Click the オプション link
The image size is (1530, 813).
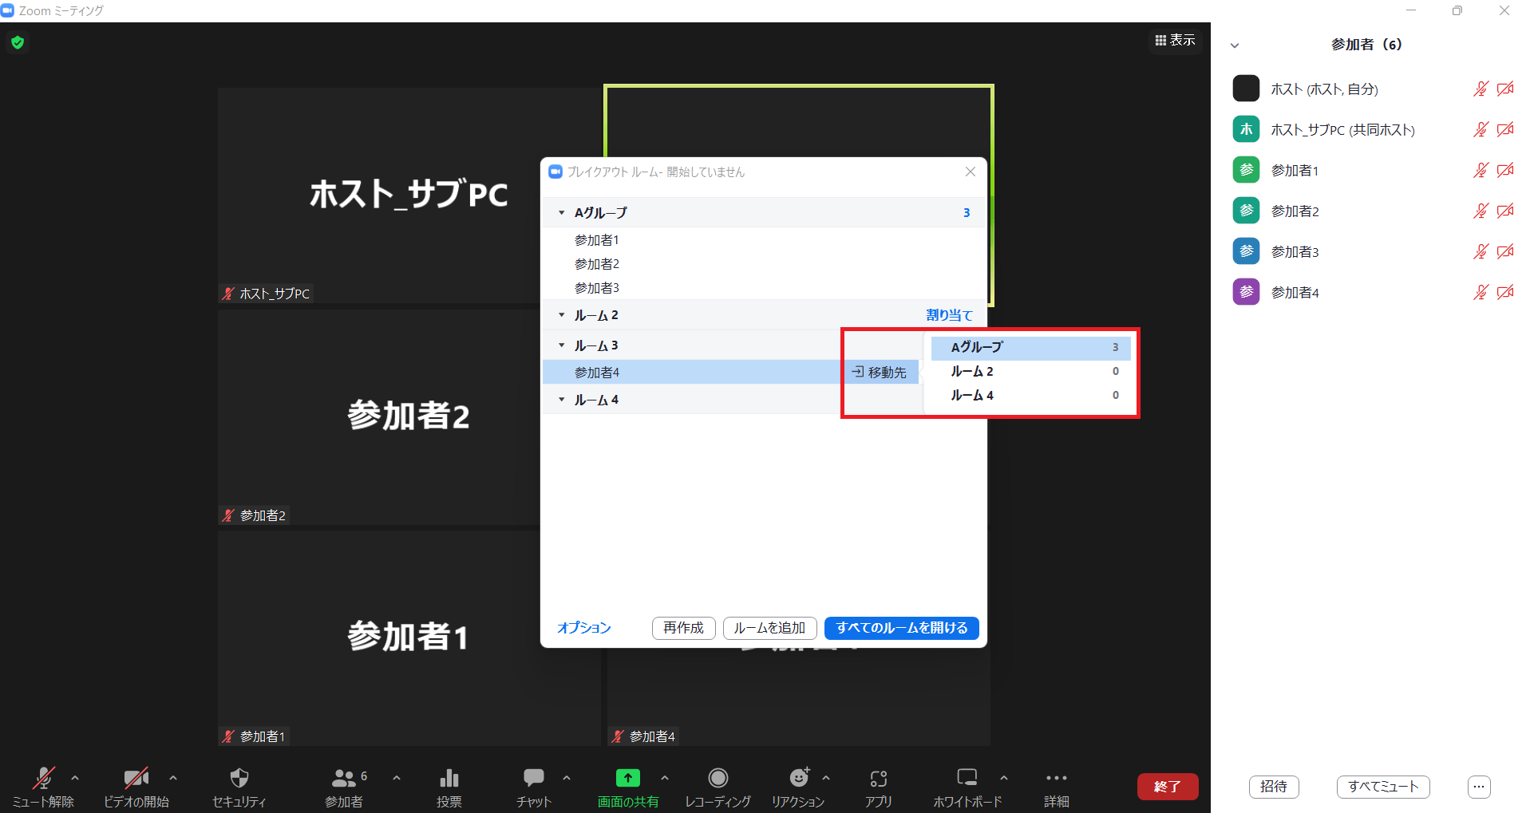pyautogui.click(x=583, y=628)
